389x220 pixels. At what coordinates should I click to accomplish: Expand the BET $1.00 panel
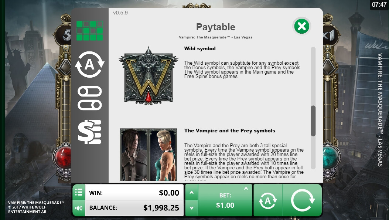pyautogui.click(x=225, y=200)
